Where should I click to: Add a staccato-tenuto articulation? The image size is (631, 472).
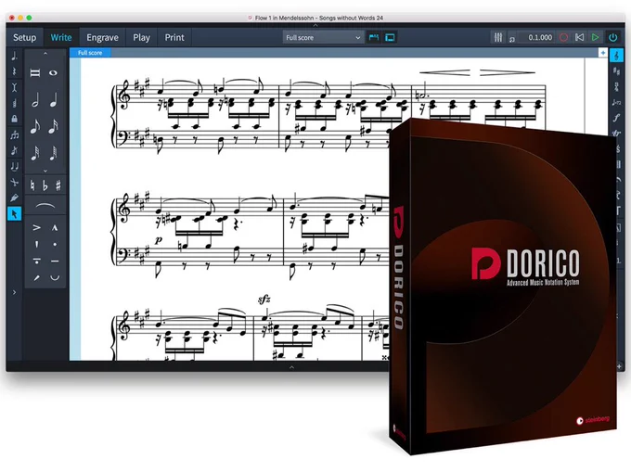pyautogui.click(x=36, y=261)
